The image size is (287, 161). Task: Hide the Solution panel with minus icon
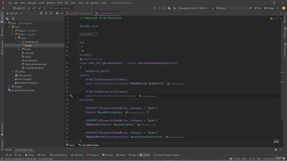[62, 13]
